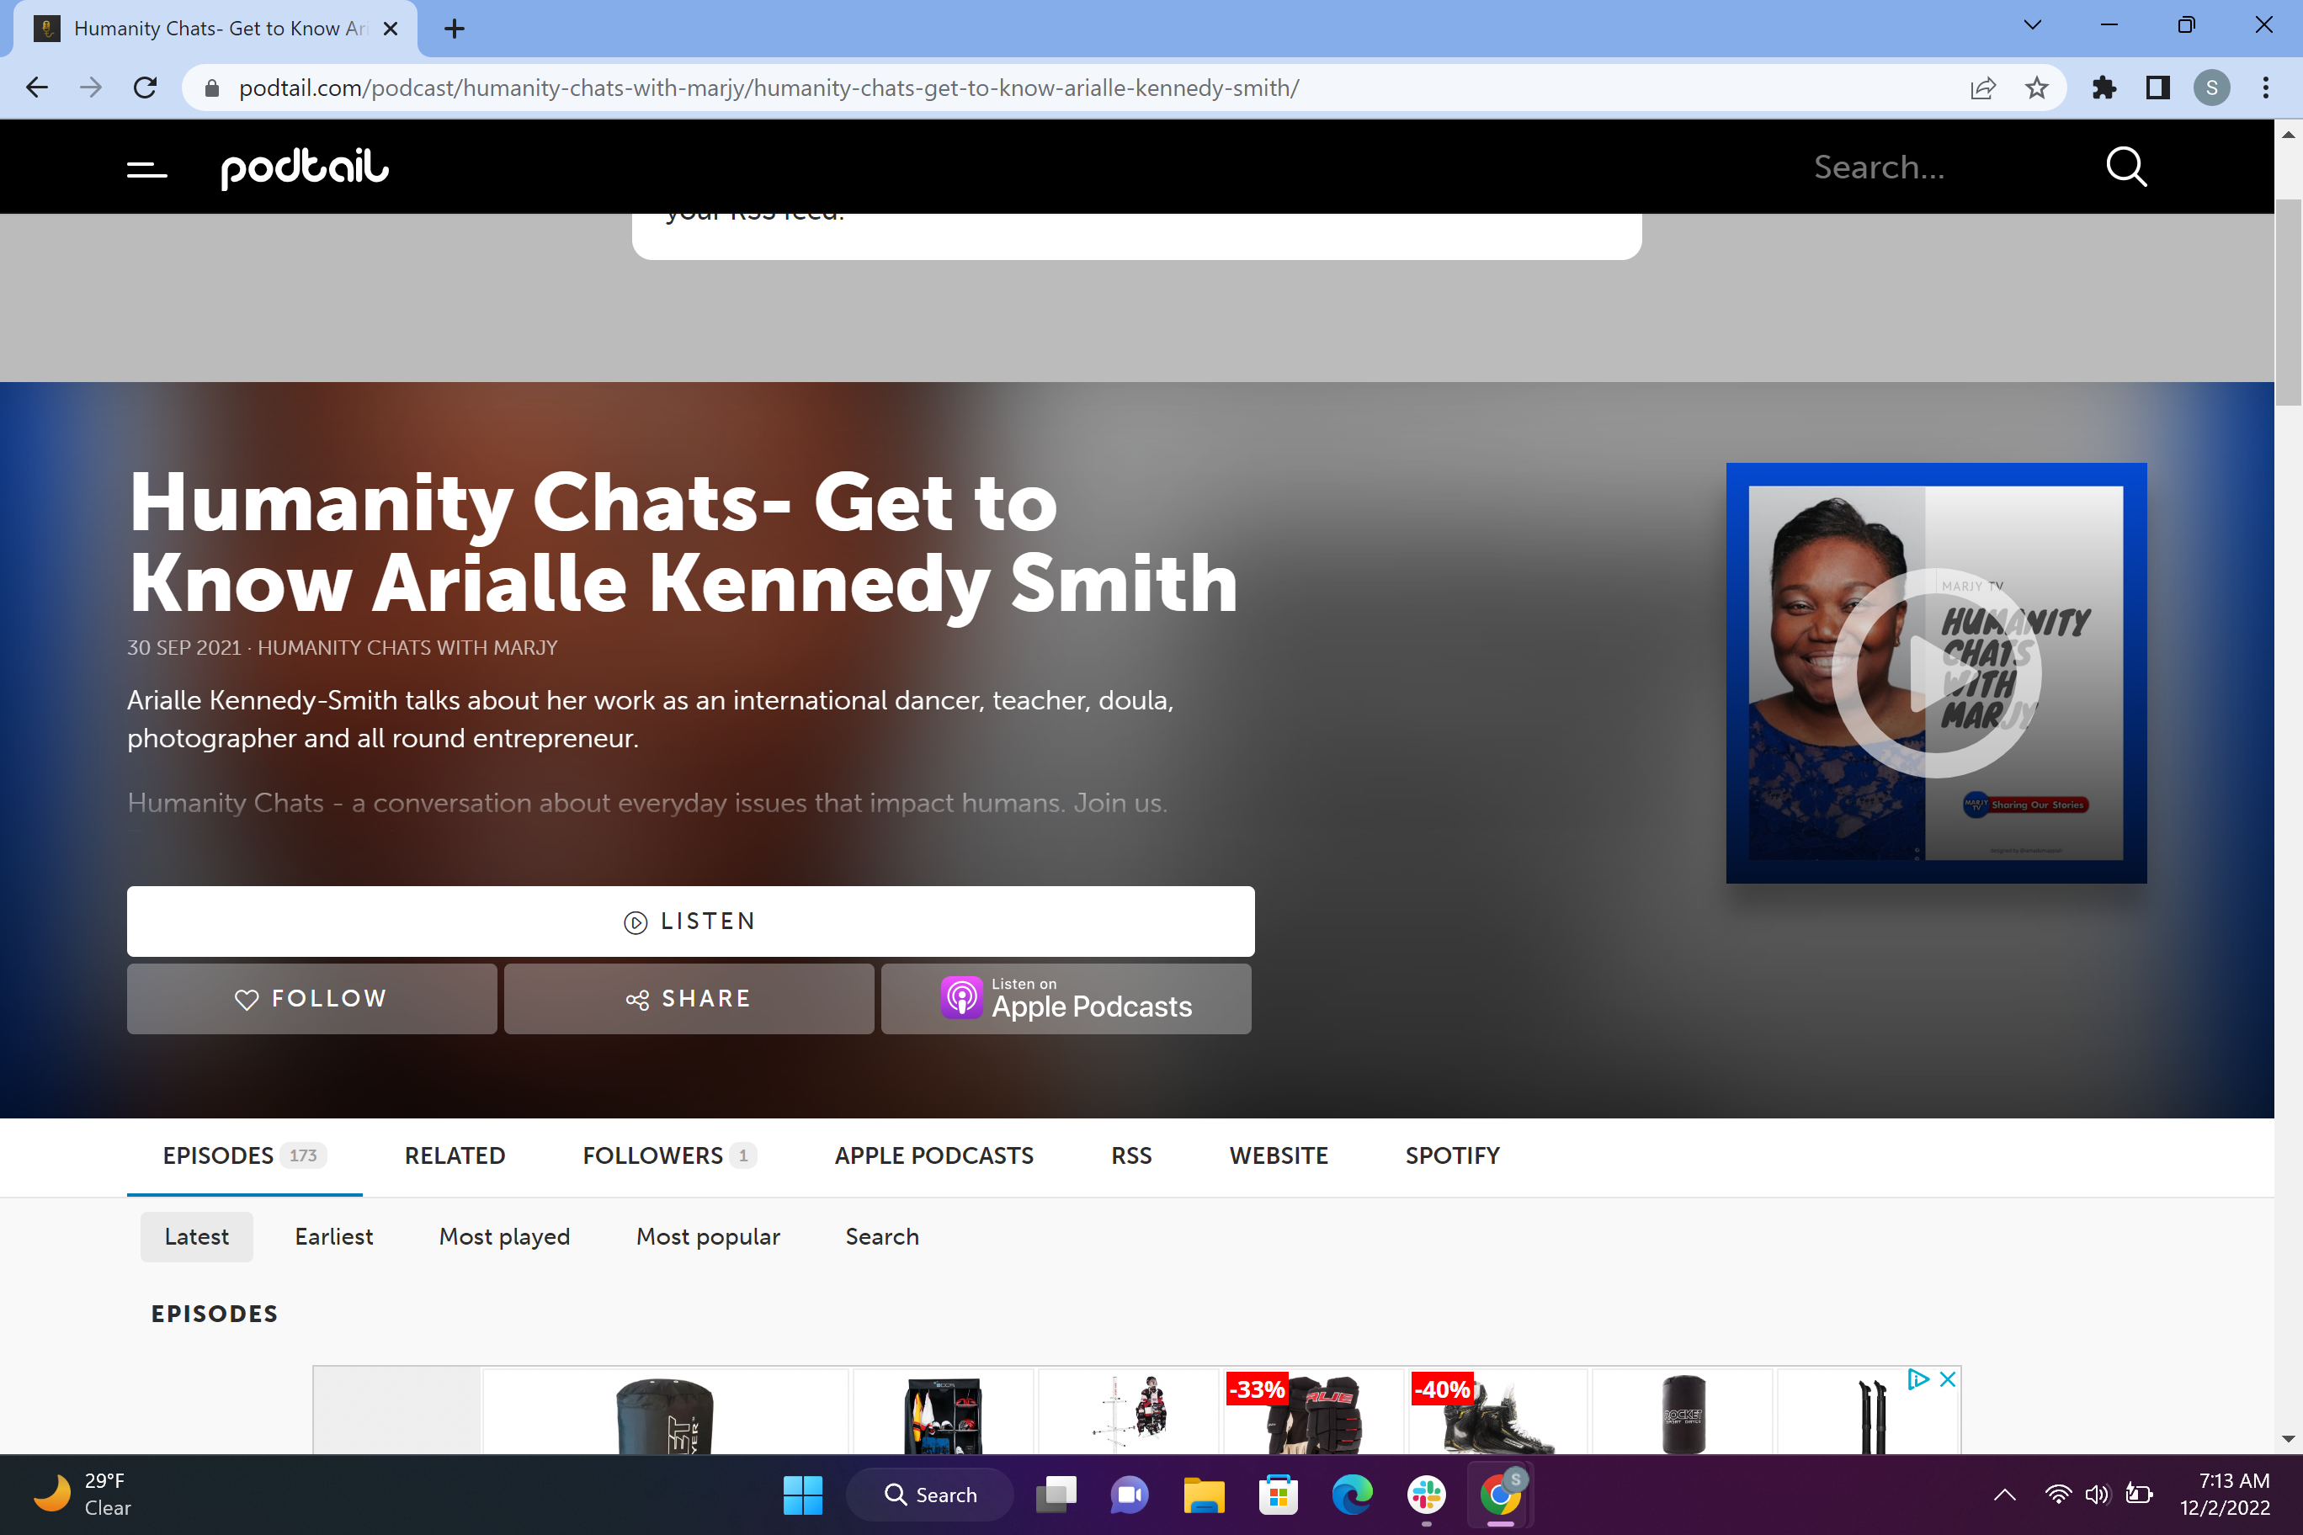Show hidden system tray icons
Image resolution: width=2303 pixels, height=1535 pixels.
coord(2004,1494)
